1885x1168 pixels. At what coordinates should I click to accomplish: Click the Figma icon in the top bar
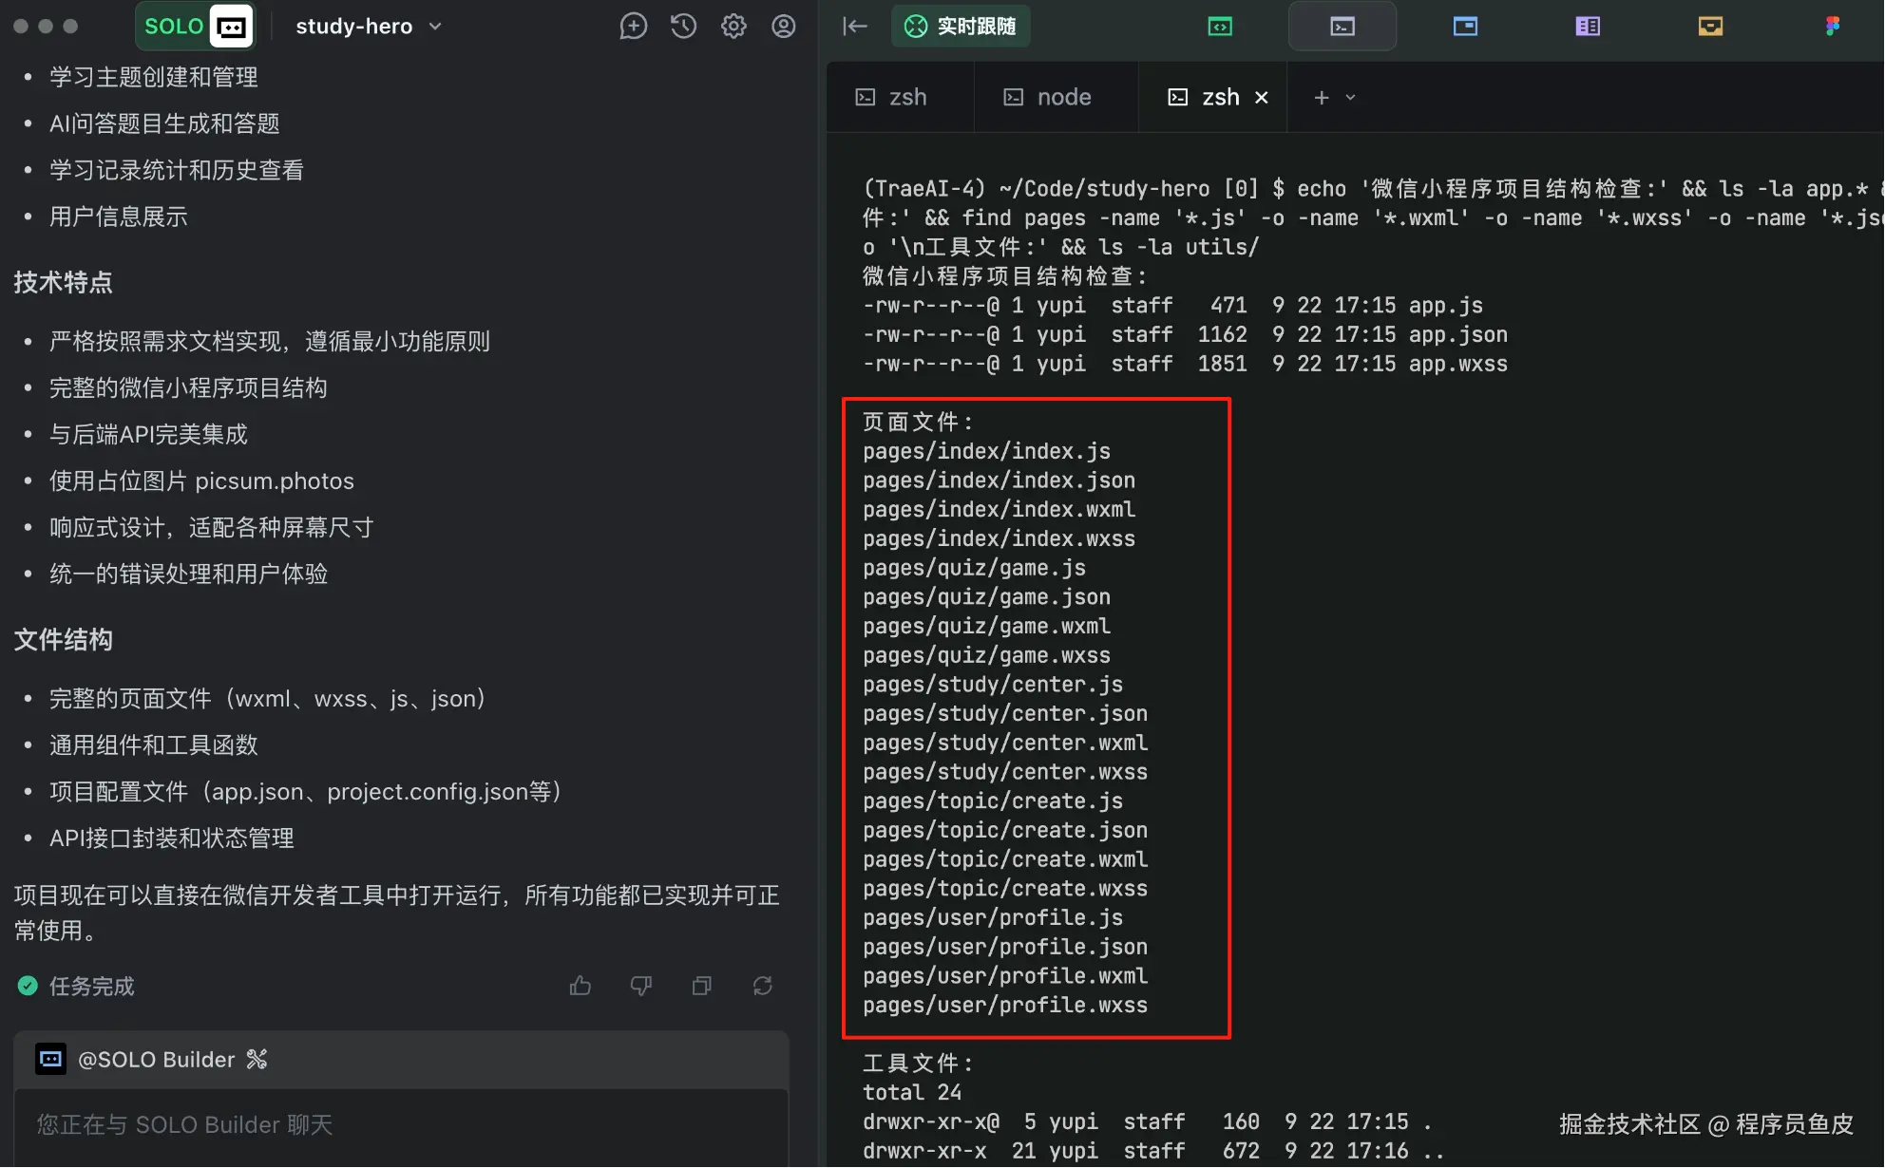(1833, 27)
